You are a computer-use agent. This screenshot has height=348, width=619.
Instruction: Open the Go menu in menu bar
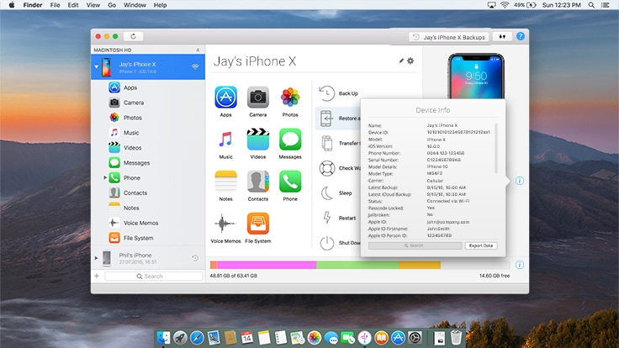[x=112, y=5]
